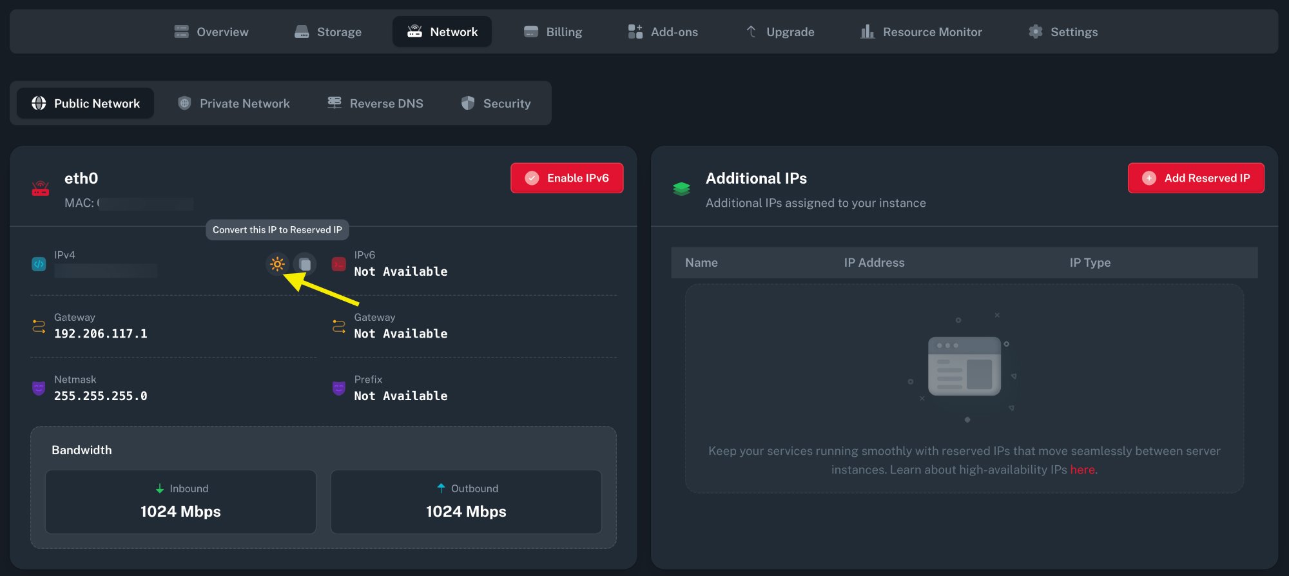Go to the Billing tab
The width and height of the screenshot is (1289, 576).
(553, 32)
